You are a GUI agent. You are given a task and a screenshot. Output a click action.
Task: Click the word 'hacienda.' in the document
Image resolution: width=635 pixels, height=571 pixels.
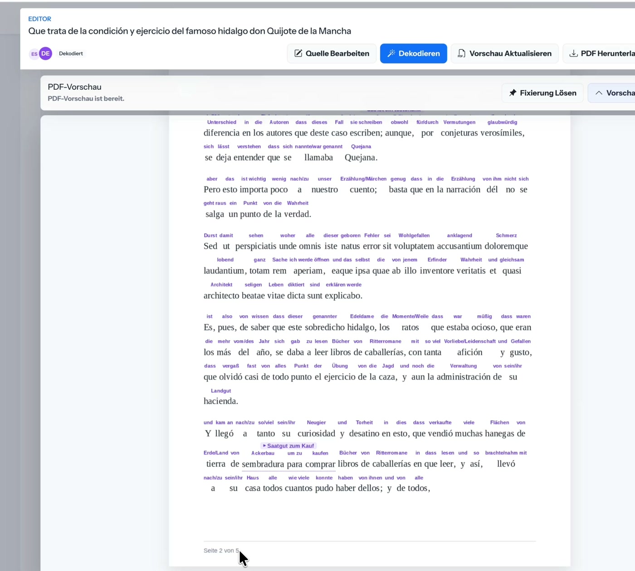point(221,401)
